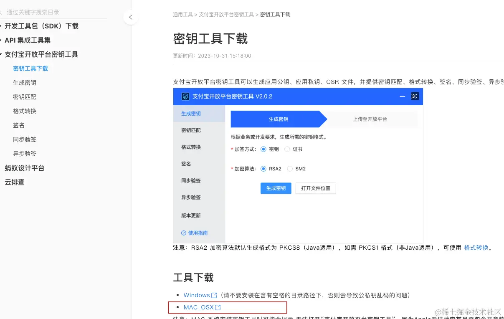Click the question mark icon beside 使用指南
The width and height of the screenshot is (504, 319).
pyautogui.click(x=183, y=233)
